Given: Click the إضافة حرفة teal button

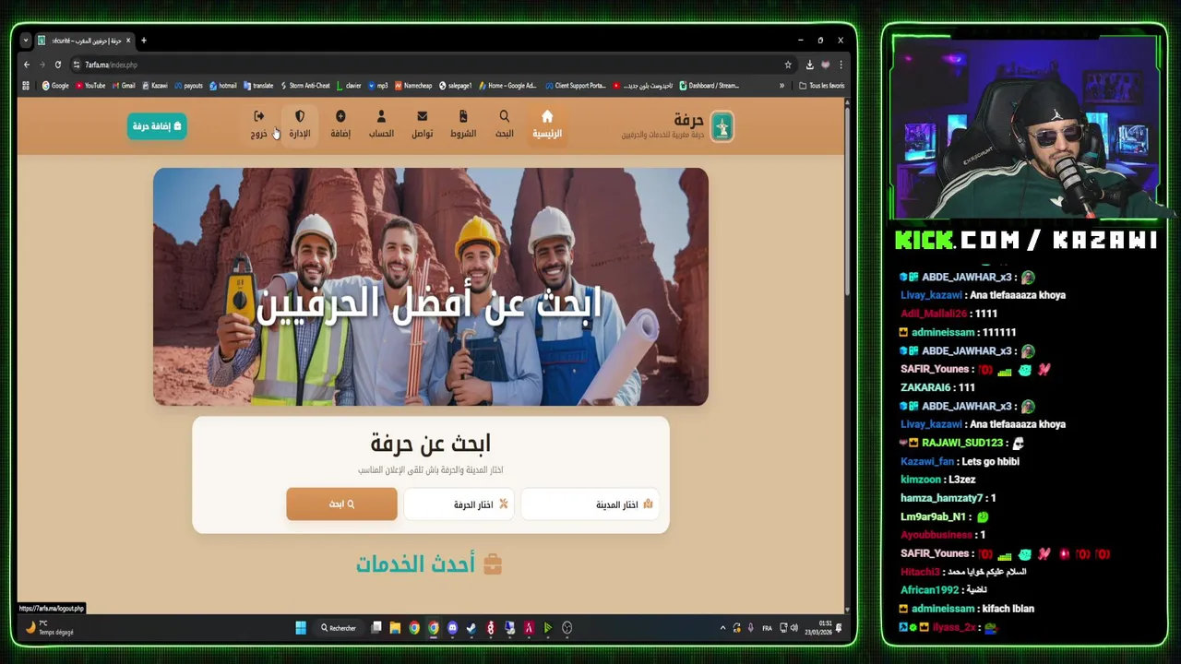Looking at the screenshot, I should 157,126.
